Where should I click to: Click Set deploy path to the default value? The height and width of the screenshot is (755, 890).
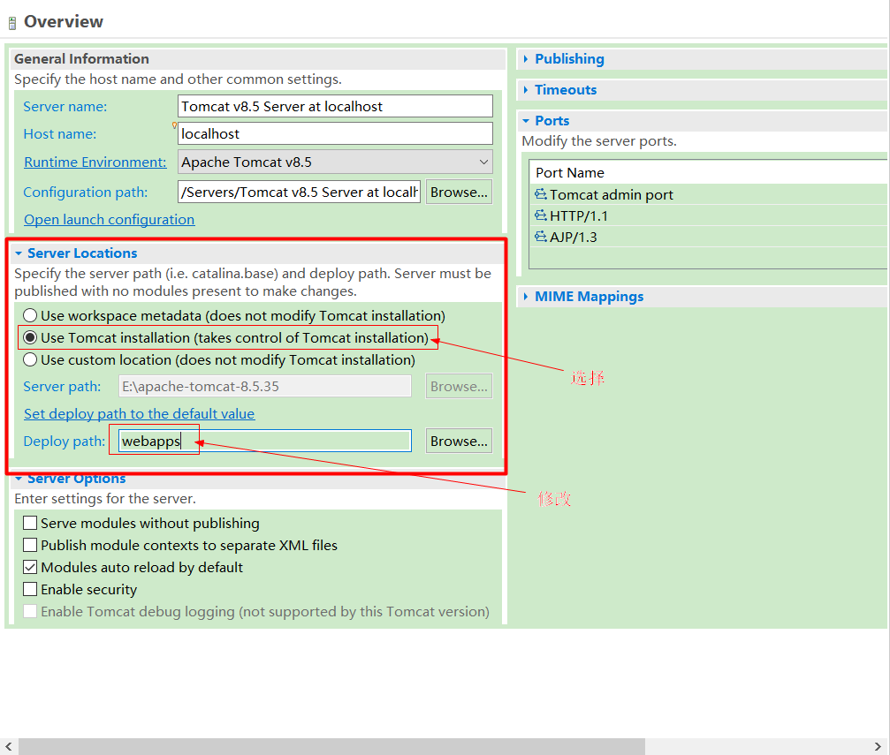(x=139, y=413)
